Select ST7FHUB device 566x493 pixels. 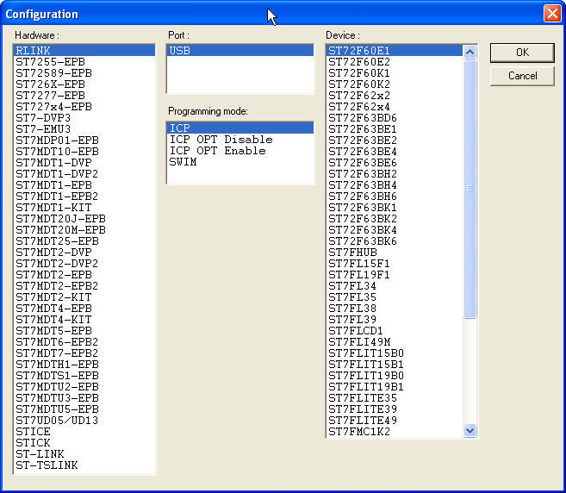tap(395, 252)
